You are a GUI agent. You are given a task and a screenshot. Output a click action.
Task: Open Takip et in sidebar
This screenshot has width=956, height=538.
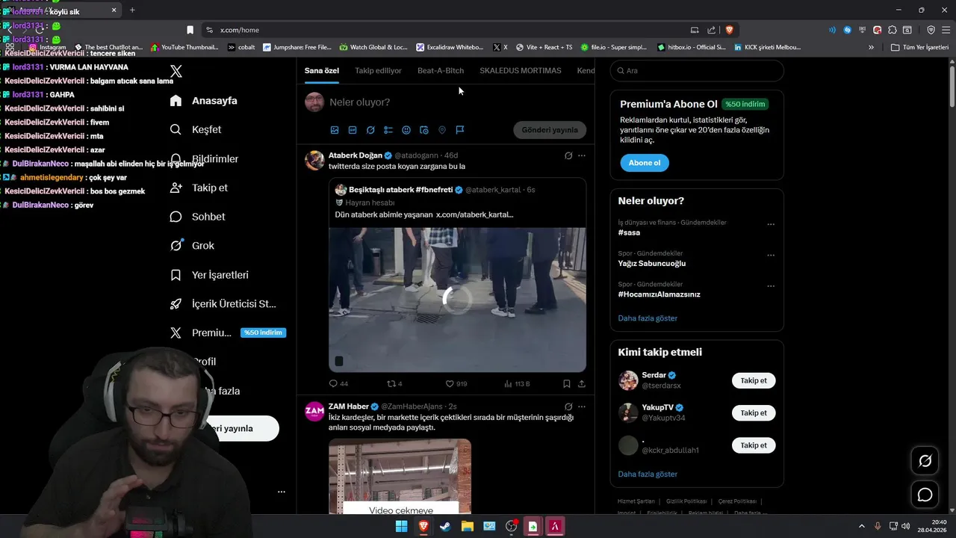pos(199,188)
